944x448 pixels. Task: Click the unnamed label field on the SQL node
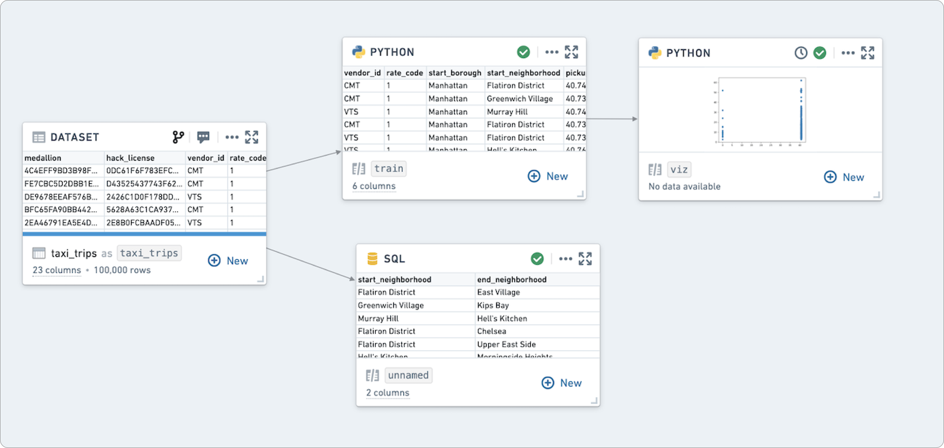pos(408,375)
